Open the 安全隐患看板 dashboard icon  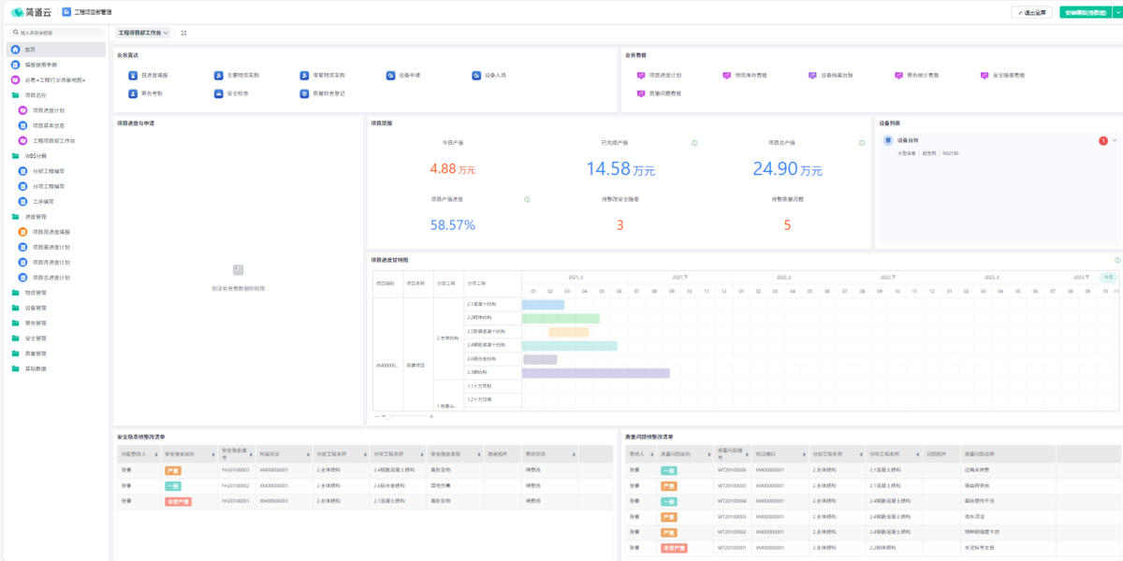984,75
